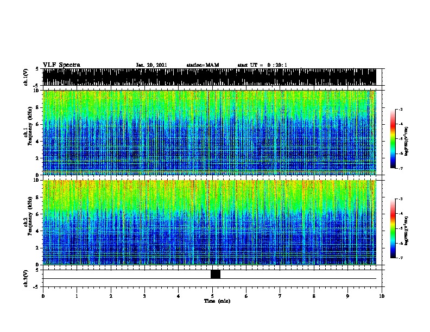Click the ch.1 color scale 'log(PSD)' unit label
The image size is (430, 332).
(x=406, y=141)
